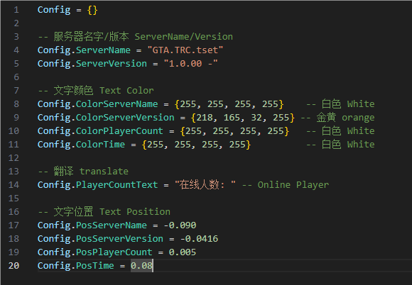Image resolution: width=412 pixels, height=285 pixels.
Task: Click the version string "1.0.00 -"
Action: click(190, 63)
